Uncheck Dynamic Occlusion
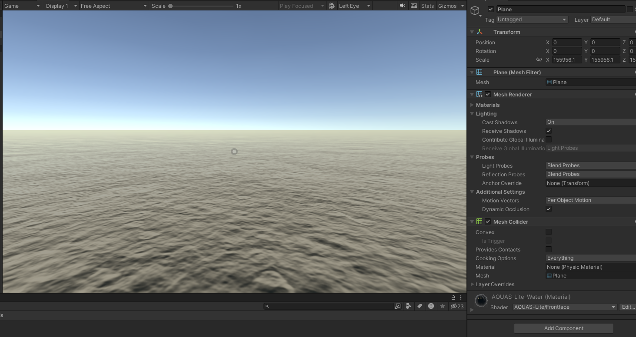 click(x=549, y=209)
